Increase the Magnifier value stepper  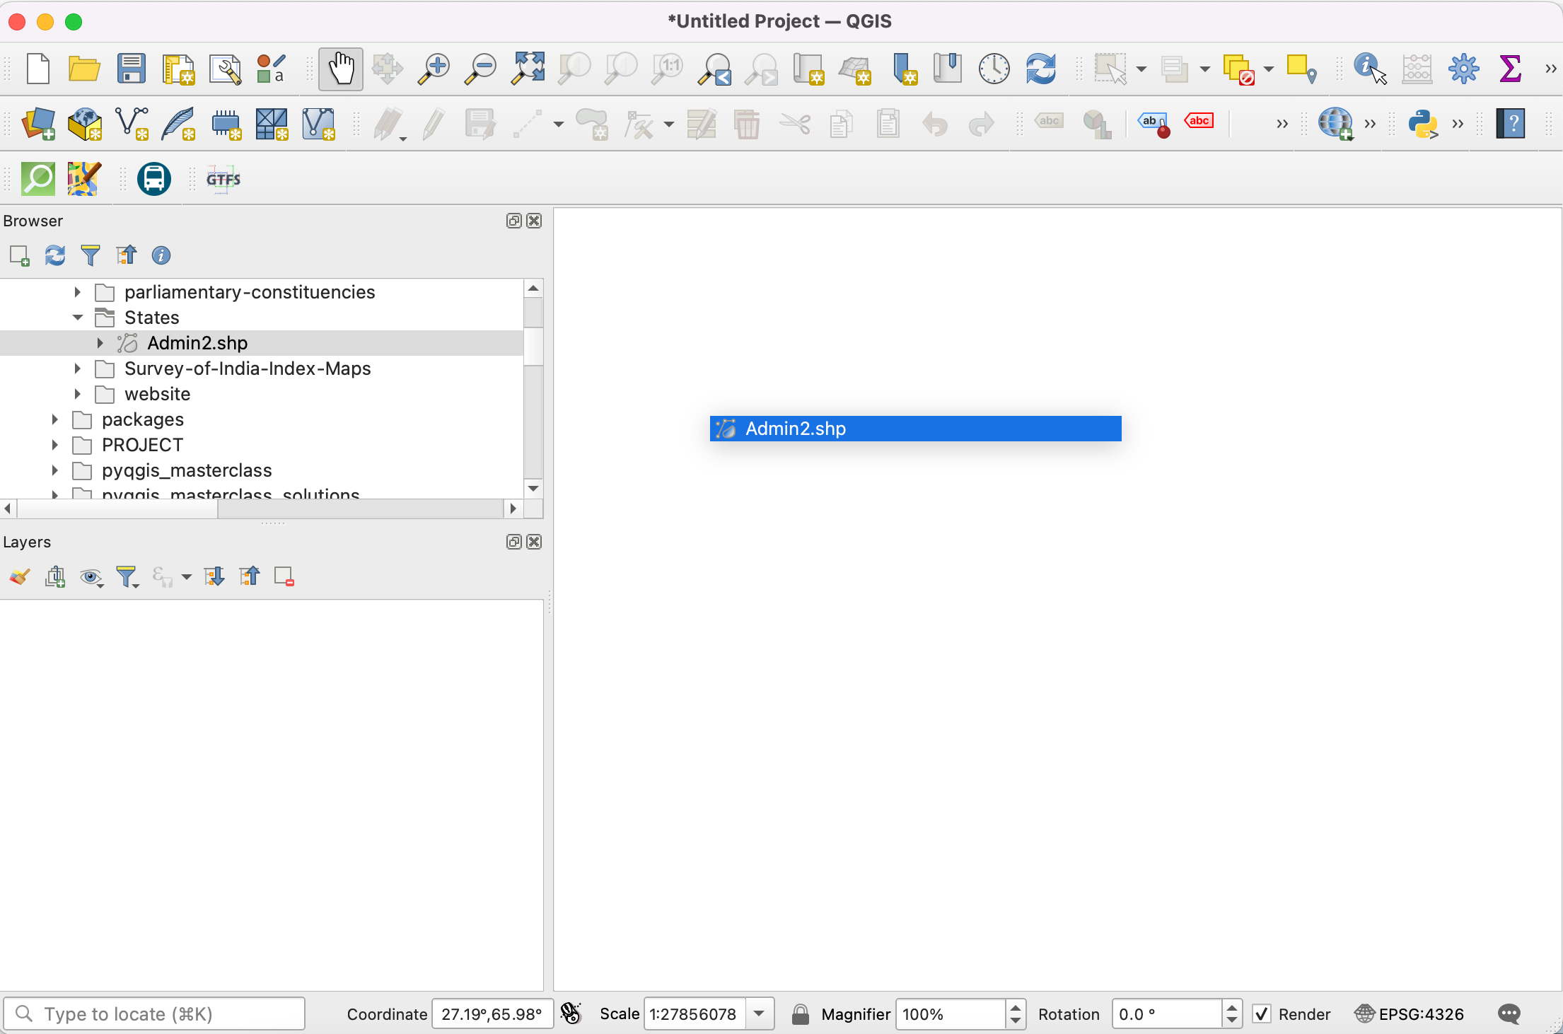pyautogui.click(x=1016, y=1008)
